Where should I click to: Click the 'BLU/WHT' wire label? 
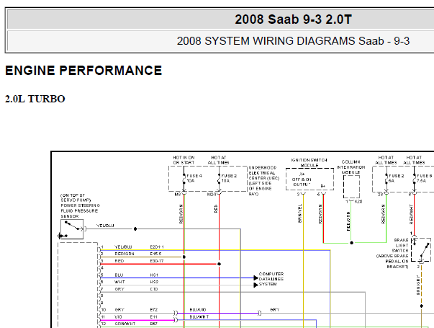[x=199, y=317]
